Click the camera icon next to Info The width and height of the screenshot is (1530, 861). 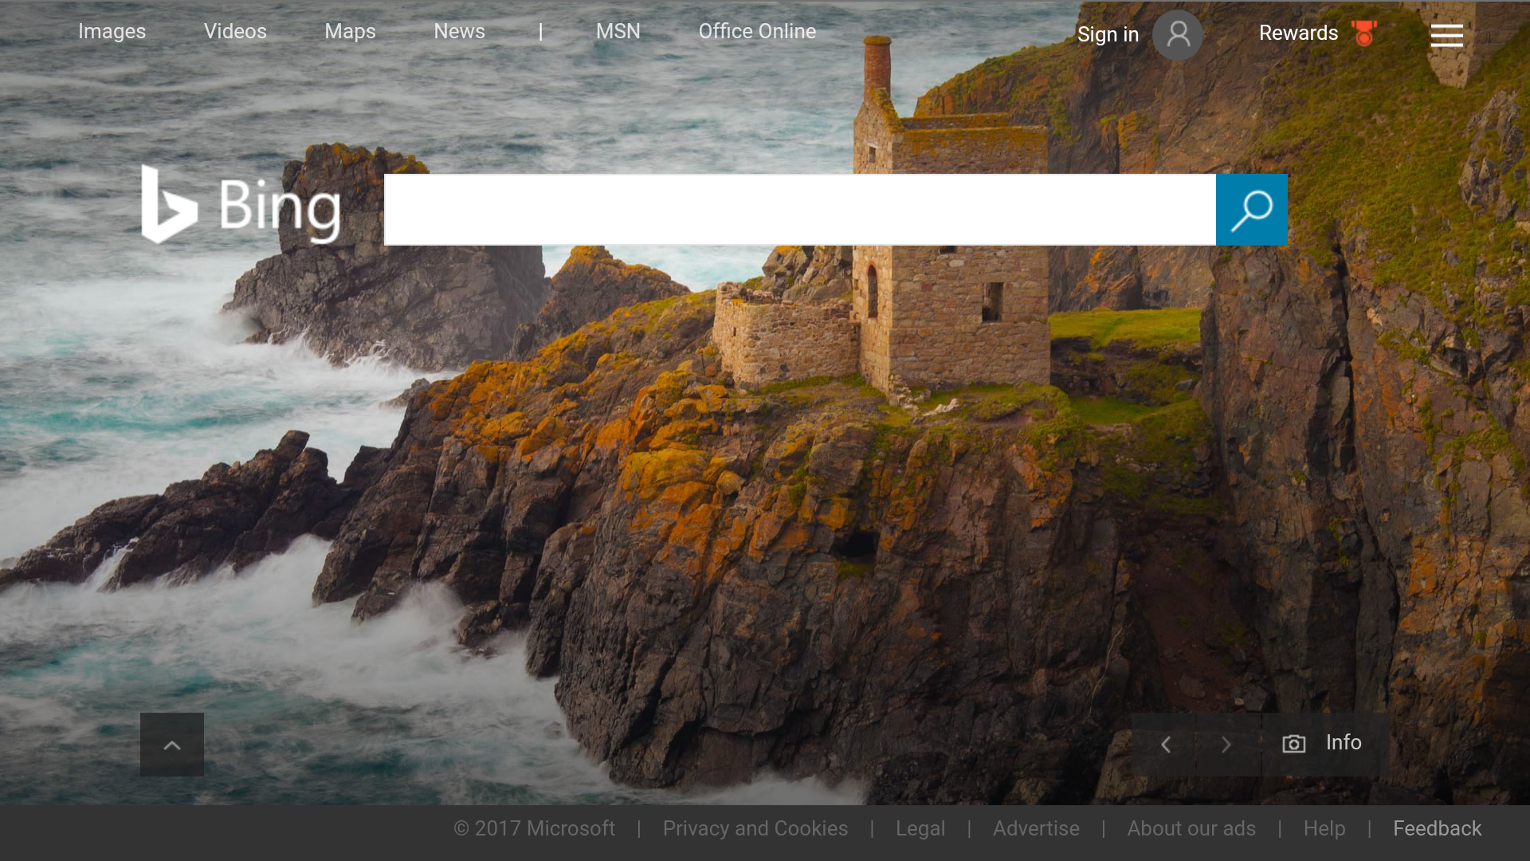coord(1293,744)
